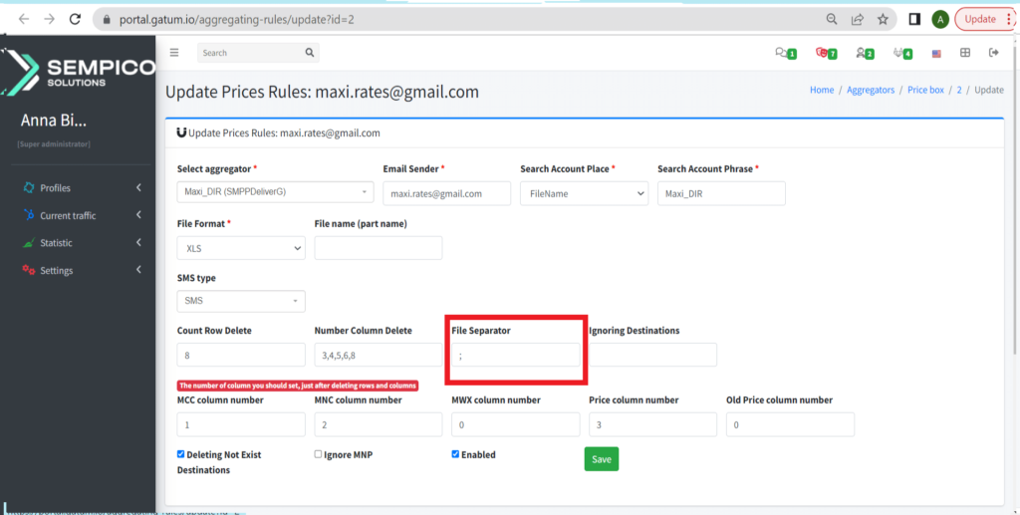
Task: Click into the top Search field
Action: pos(250,53)
